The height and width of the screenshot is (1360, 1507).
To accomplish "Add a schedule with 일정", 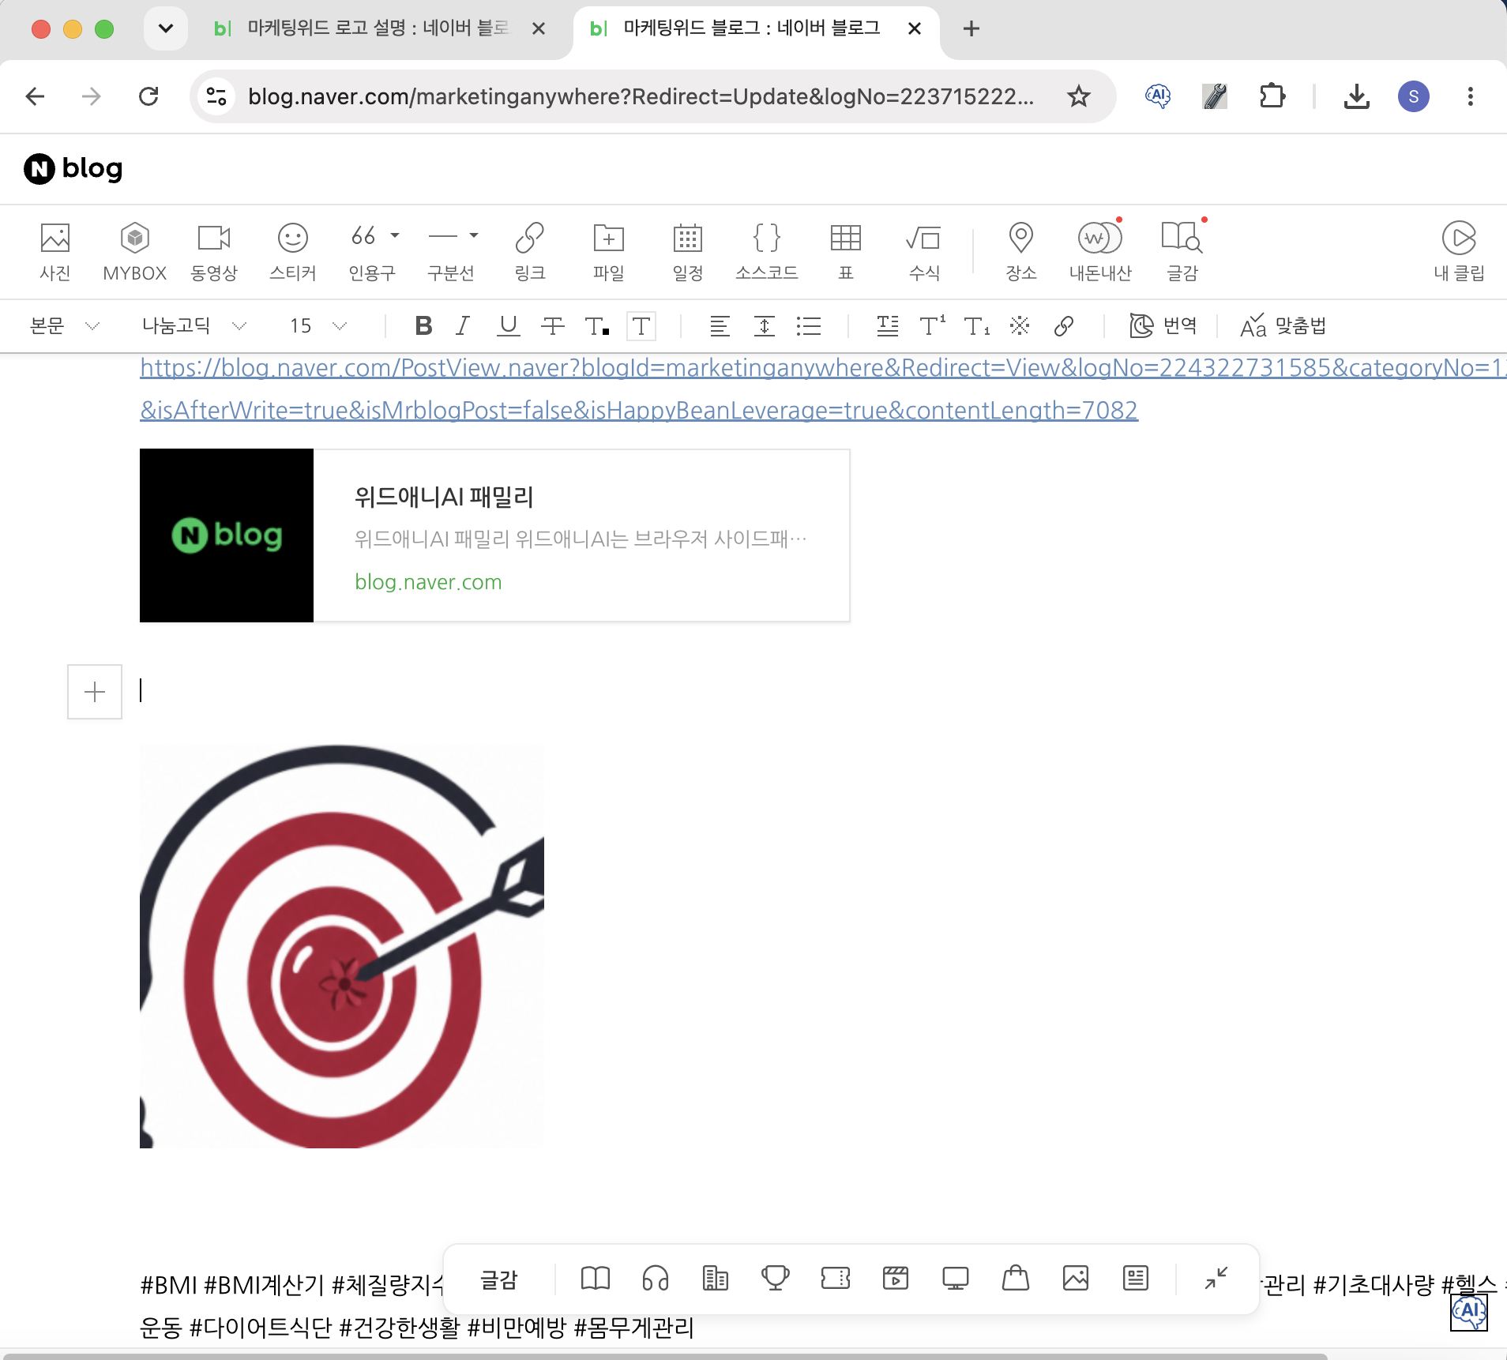I will click(x=688, y=251).
